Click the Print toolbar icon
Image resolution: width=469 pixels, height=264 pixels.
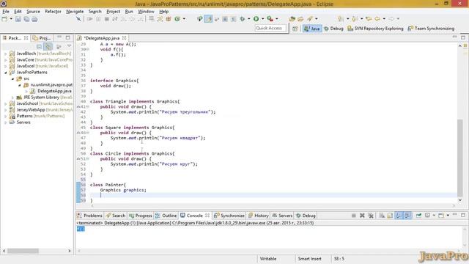tap(34, 19)
